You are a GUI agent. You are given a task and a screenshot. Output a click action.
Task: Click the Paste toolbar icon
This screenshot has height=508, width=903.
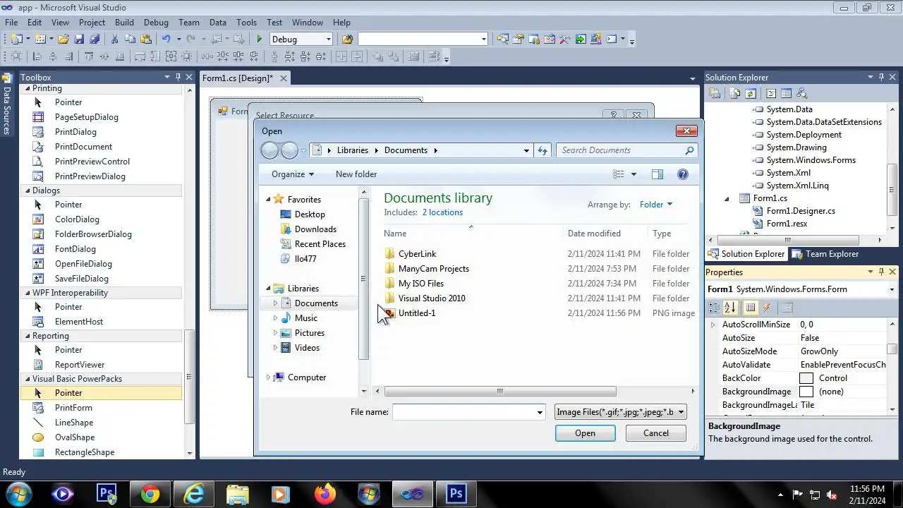coord(146,40)
